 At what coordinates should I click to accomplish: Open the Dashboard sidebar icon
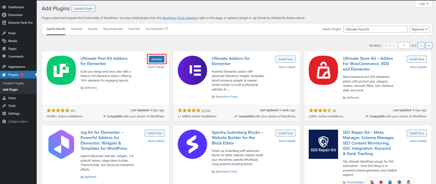click(x=4, y=7)
